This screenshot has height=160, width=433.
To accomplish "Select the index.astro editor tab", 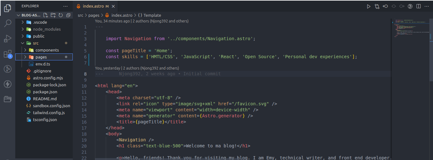I will click(x=96, y=6).
